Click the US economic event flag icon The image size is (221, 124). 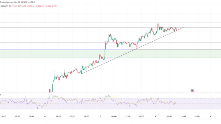click(x=192, y=91)
